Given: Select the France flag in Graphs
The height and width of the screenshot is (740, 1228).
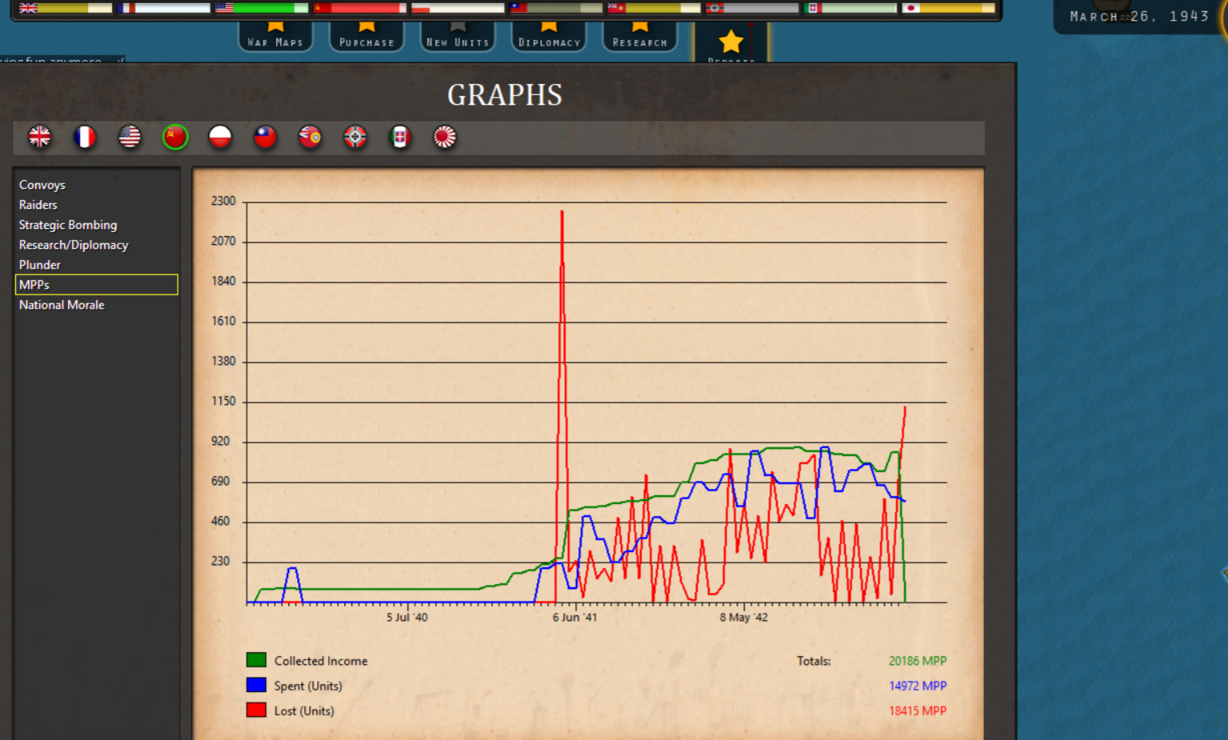Looking at the screenshot, I should click(84, 137).
